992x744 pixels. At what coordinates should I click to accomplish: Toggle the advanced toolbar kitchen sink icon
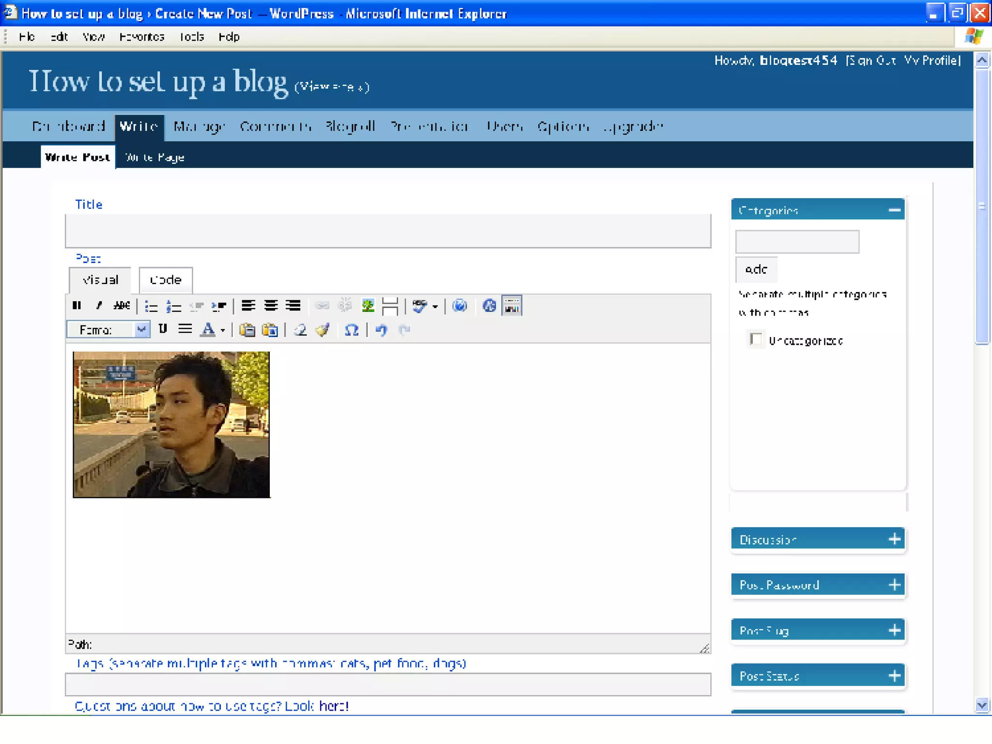512,306
